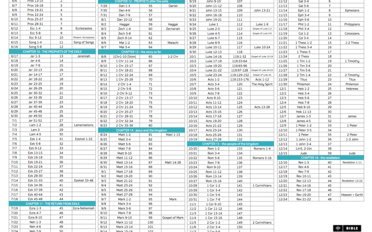The width and height of the screenshot is (372, 232).
Task: Click the 'Revelation 1-11' label
Action: pyautogui.click(x=352, y=162)
